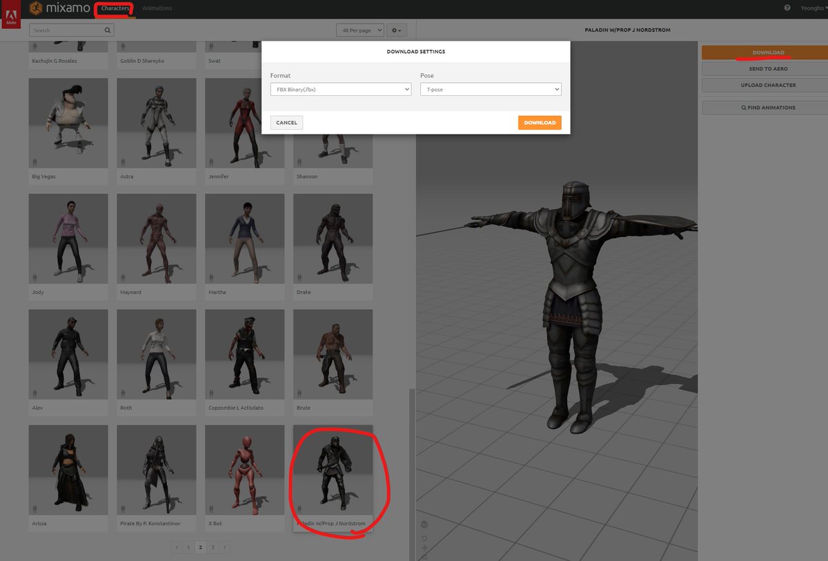This screenshot has height=561, width=828.
Task: Open the Pose T-pose dropdown
Action: [491, 89]
